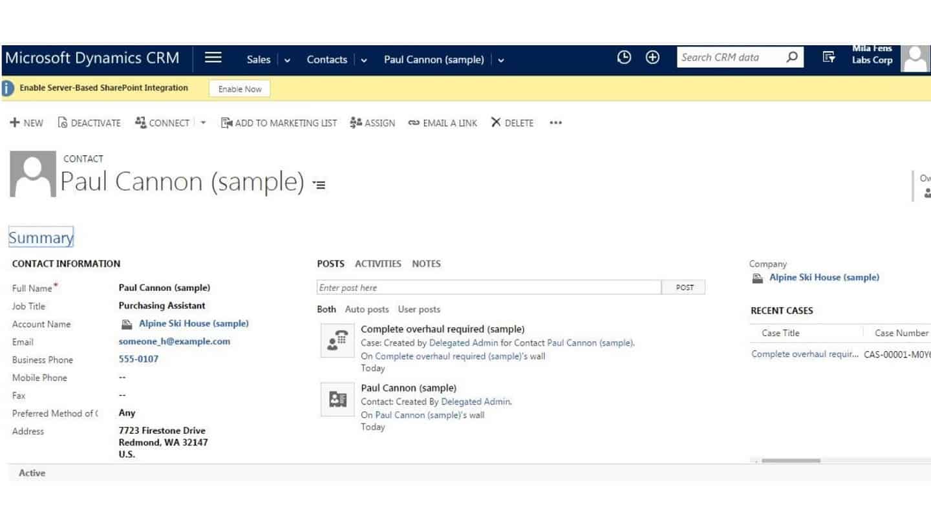Screen dimensions: 931x523
Task: Open Delegated Admin link in contact post
Action: [476, 401]
